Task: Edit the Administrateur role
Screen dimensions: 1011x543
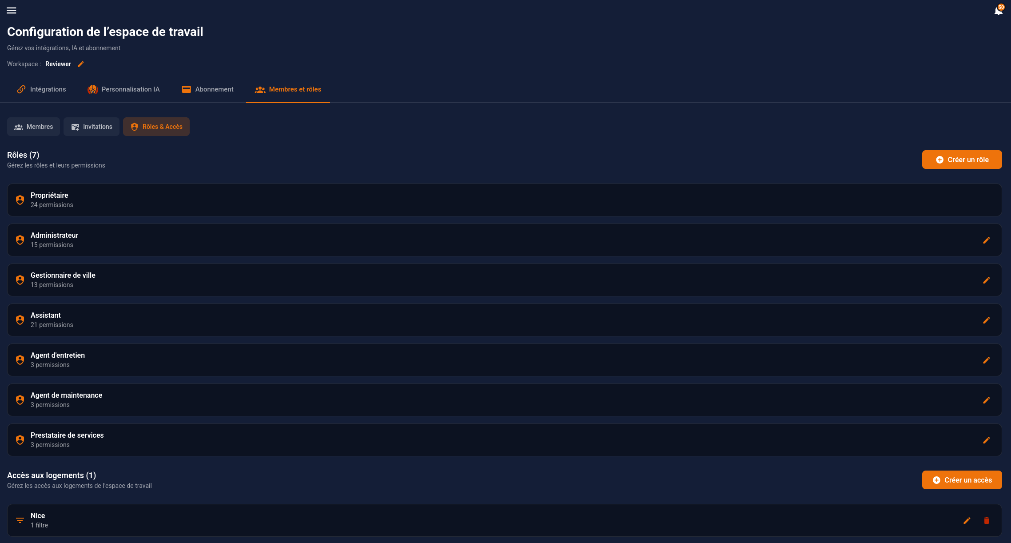Action: [x=986, y=240]
